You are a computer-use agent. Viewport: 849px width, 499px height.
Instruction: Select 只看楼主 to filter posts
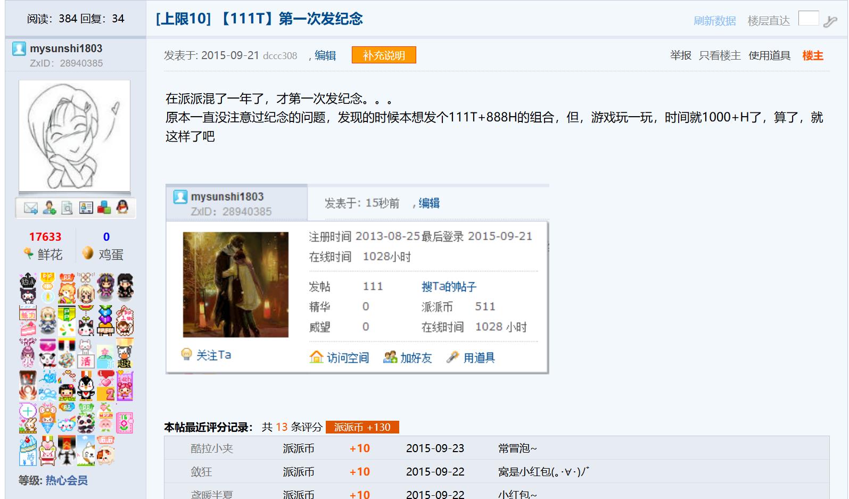720,55
